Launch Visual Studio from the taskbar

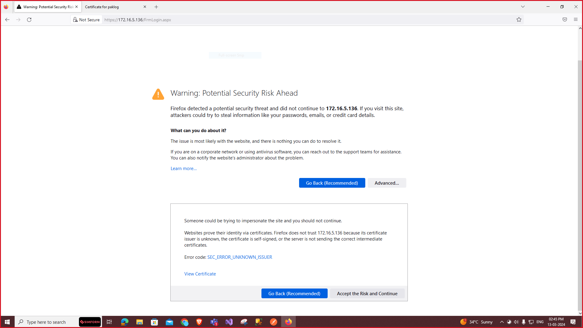[229, 322]
